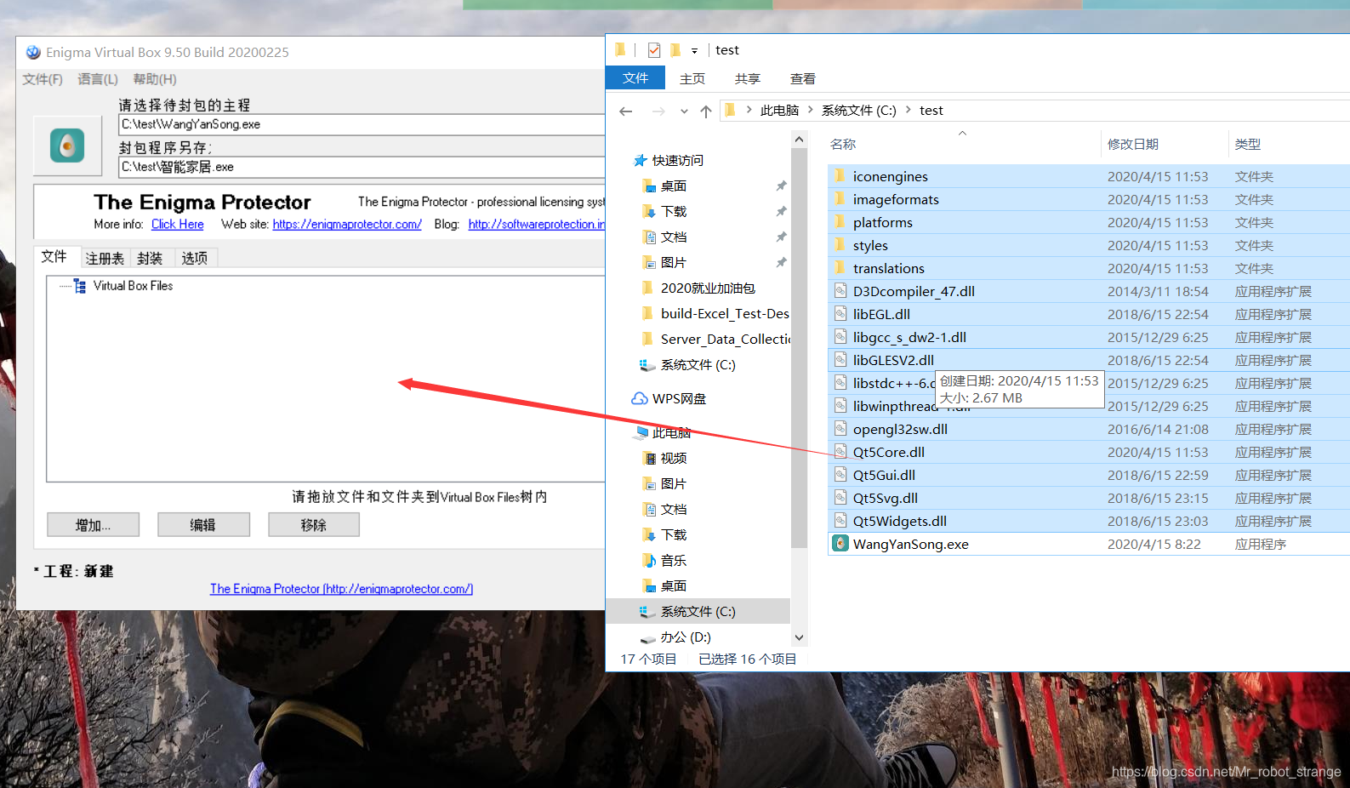
Task: Open pinned 下载 under quick access
Action: coord(673,212)
